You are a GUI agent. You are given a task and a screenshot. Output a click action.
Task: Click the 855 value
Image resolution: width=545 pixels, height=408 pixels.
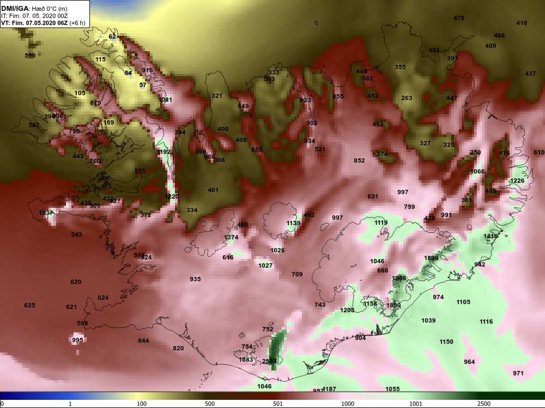pyautogui.click(x=338, y=96)
